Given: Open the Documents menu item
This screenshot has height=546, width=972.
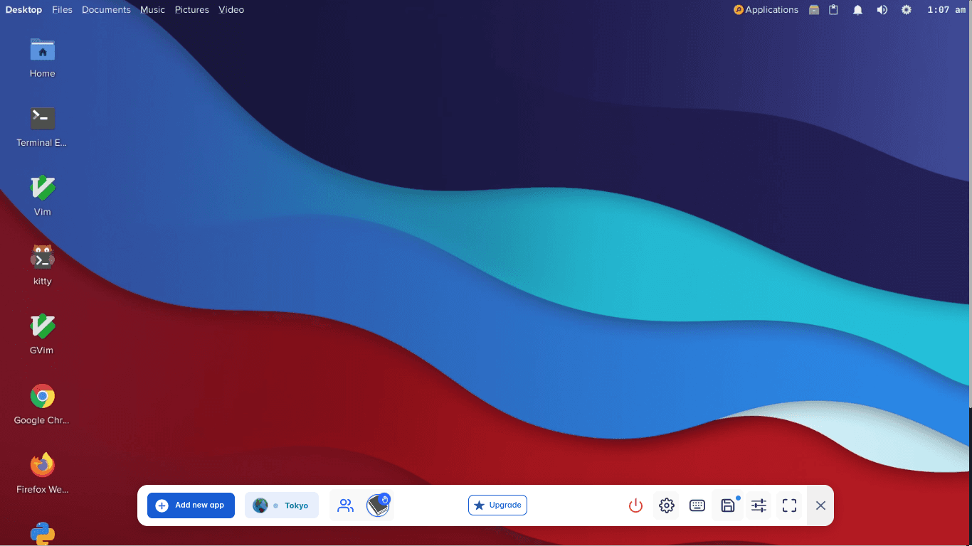Looking at the screenshot, I should (106, 10).
